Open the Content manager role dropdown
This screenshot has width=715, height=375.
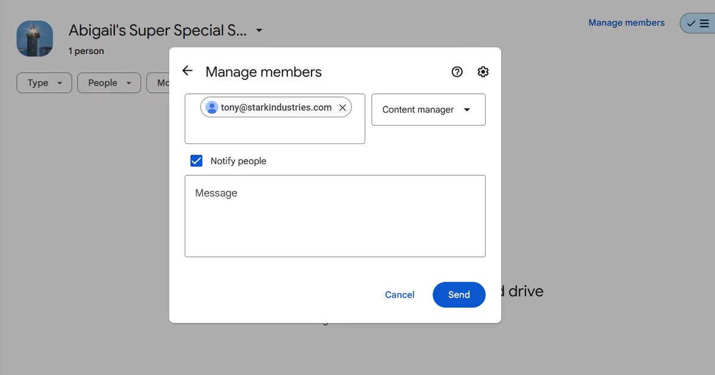[428, 110]
